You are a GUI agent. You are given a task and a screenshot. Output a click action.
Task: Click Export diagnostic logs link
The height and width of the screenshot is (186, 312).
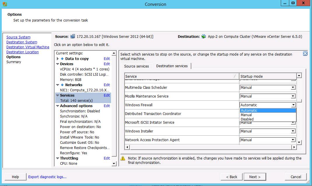47,177
